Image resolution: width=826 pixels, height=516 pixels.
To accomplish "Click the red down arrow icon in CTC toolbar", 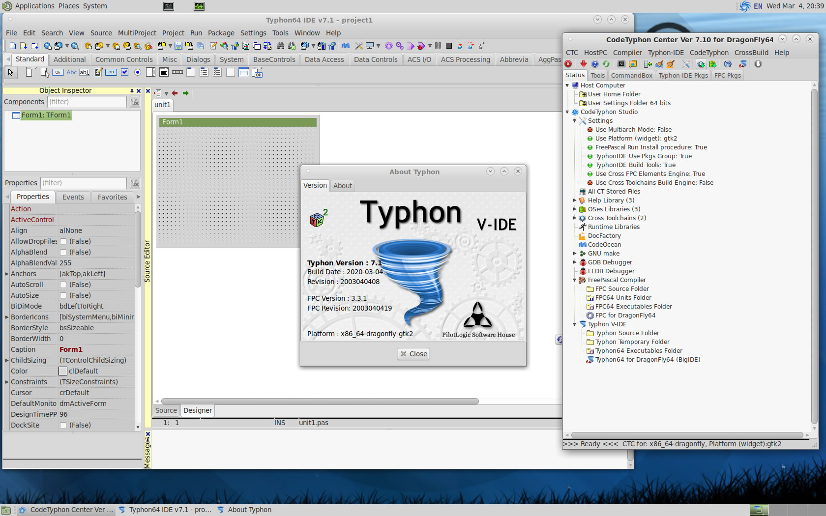I will [x=584, y=64].
